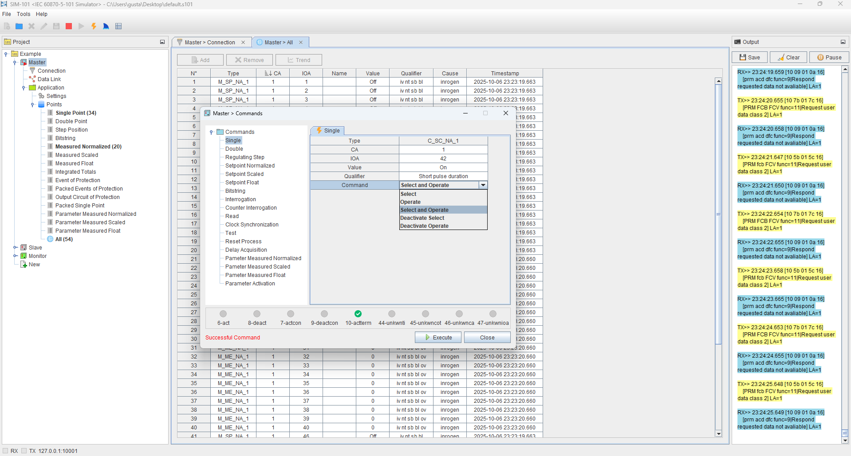Open the Tools menu
Image resolution: width=851 pixels, height=456 pixels.
[x=24, y=14]
